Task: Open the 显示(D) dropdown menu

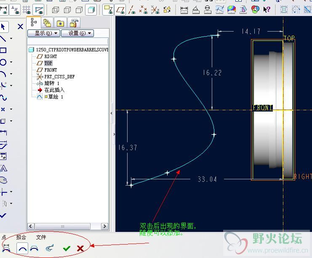Action: coord(43,33)
